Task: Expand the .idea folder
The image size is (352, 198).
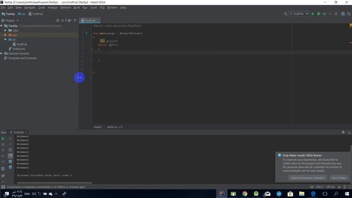Action: tap(5, 30)
